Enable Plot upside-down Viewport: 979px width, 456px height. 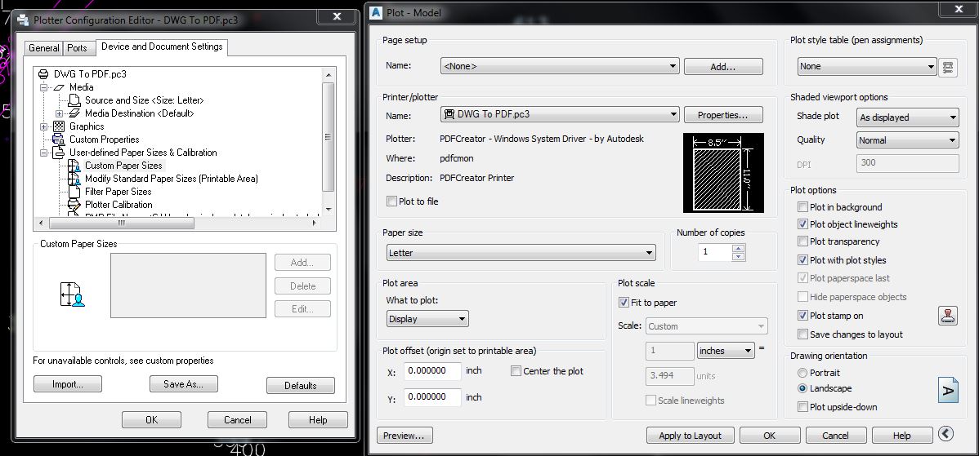point(803,407)
